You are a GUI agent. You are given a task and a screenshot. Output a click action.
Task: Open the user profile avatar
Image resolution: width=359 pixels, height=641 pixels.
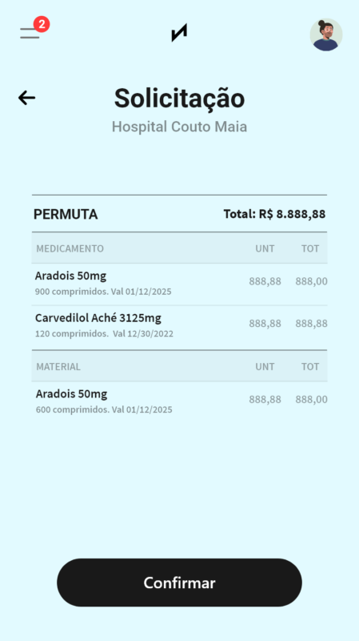pos(326,34)
